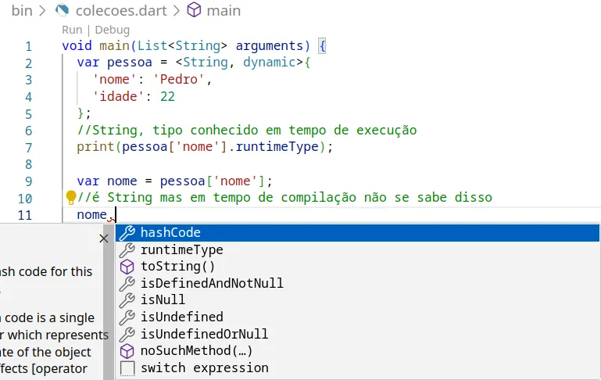Open the bin folder breadcrumb
This screenshot has width=601, height=380.
(22, 10)
